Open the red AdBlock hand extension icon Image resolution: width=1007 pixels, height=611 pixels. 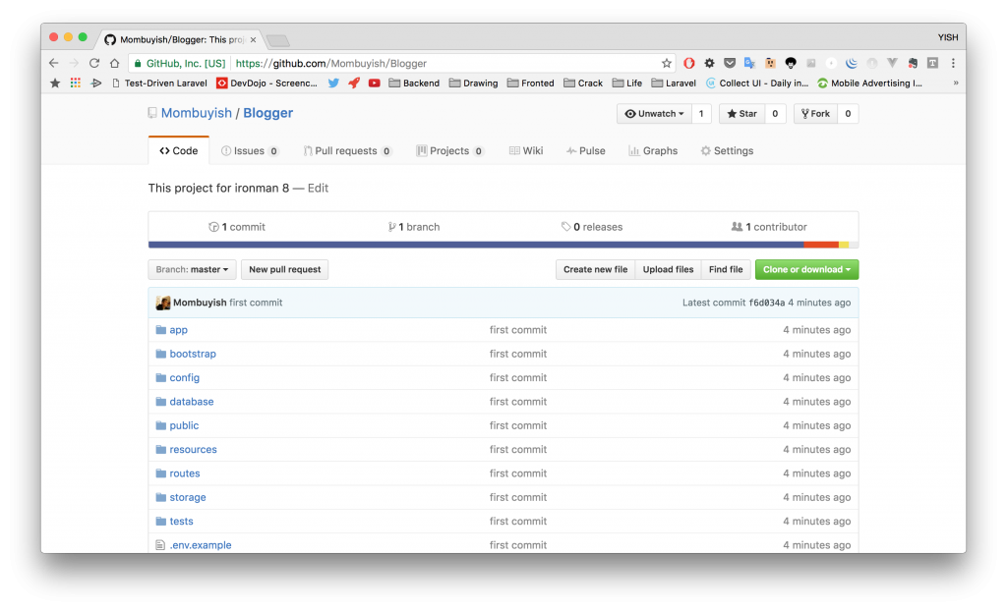pos(689,63)
